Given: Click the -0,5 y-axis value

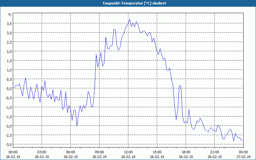Looking at the screenshot, I should pyautogui.click(x=9, y=98).
